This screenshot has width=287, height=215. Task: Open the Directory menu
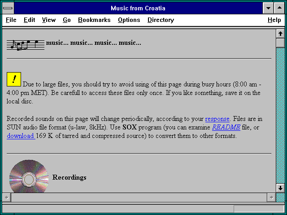pos(161,20)
